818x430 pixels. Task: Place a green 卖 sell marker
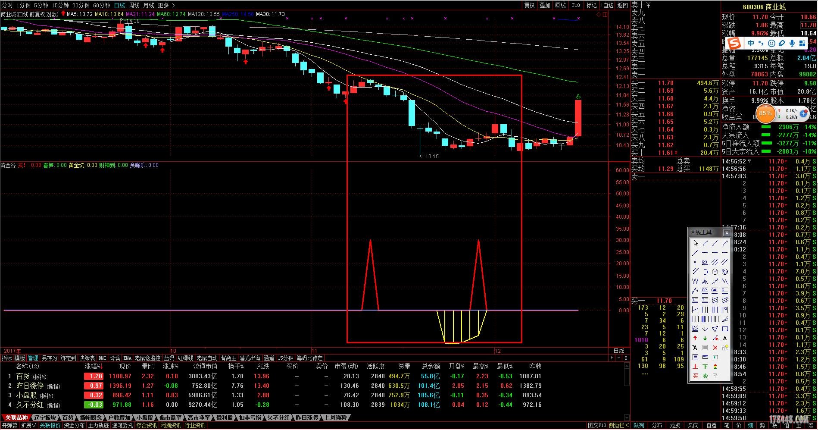coord(705,376)
